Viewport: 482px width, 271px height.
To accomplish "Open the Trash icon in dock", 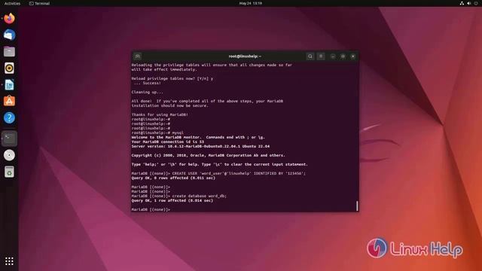I will point(9,172).
